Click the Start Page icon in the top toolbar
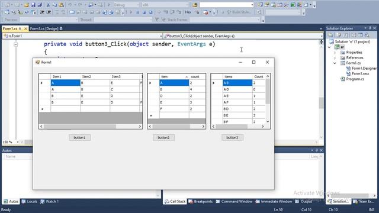Viewport: 379px width, 213px height. tap(293, 5)
